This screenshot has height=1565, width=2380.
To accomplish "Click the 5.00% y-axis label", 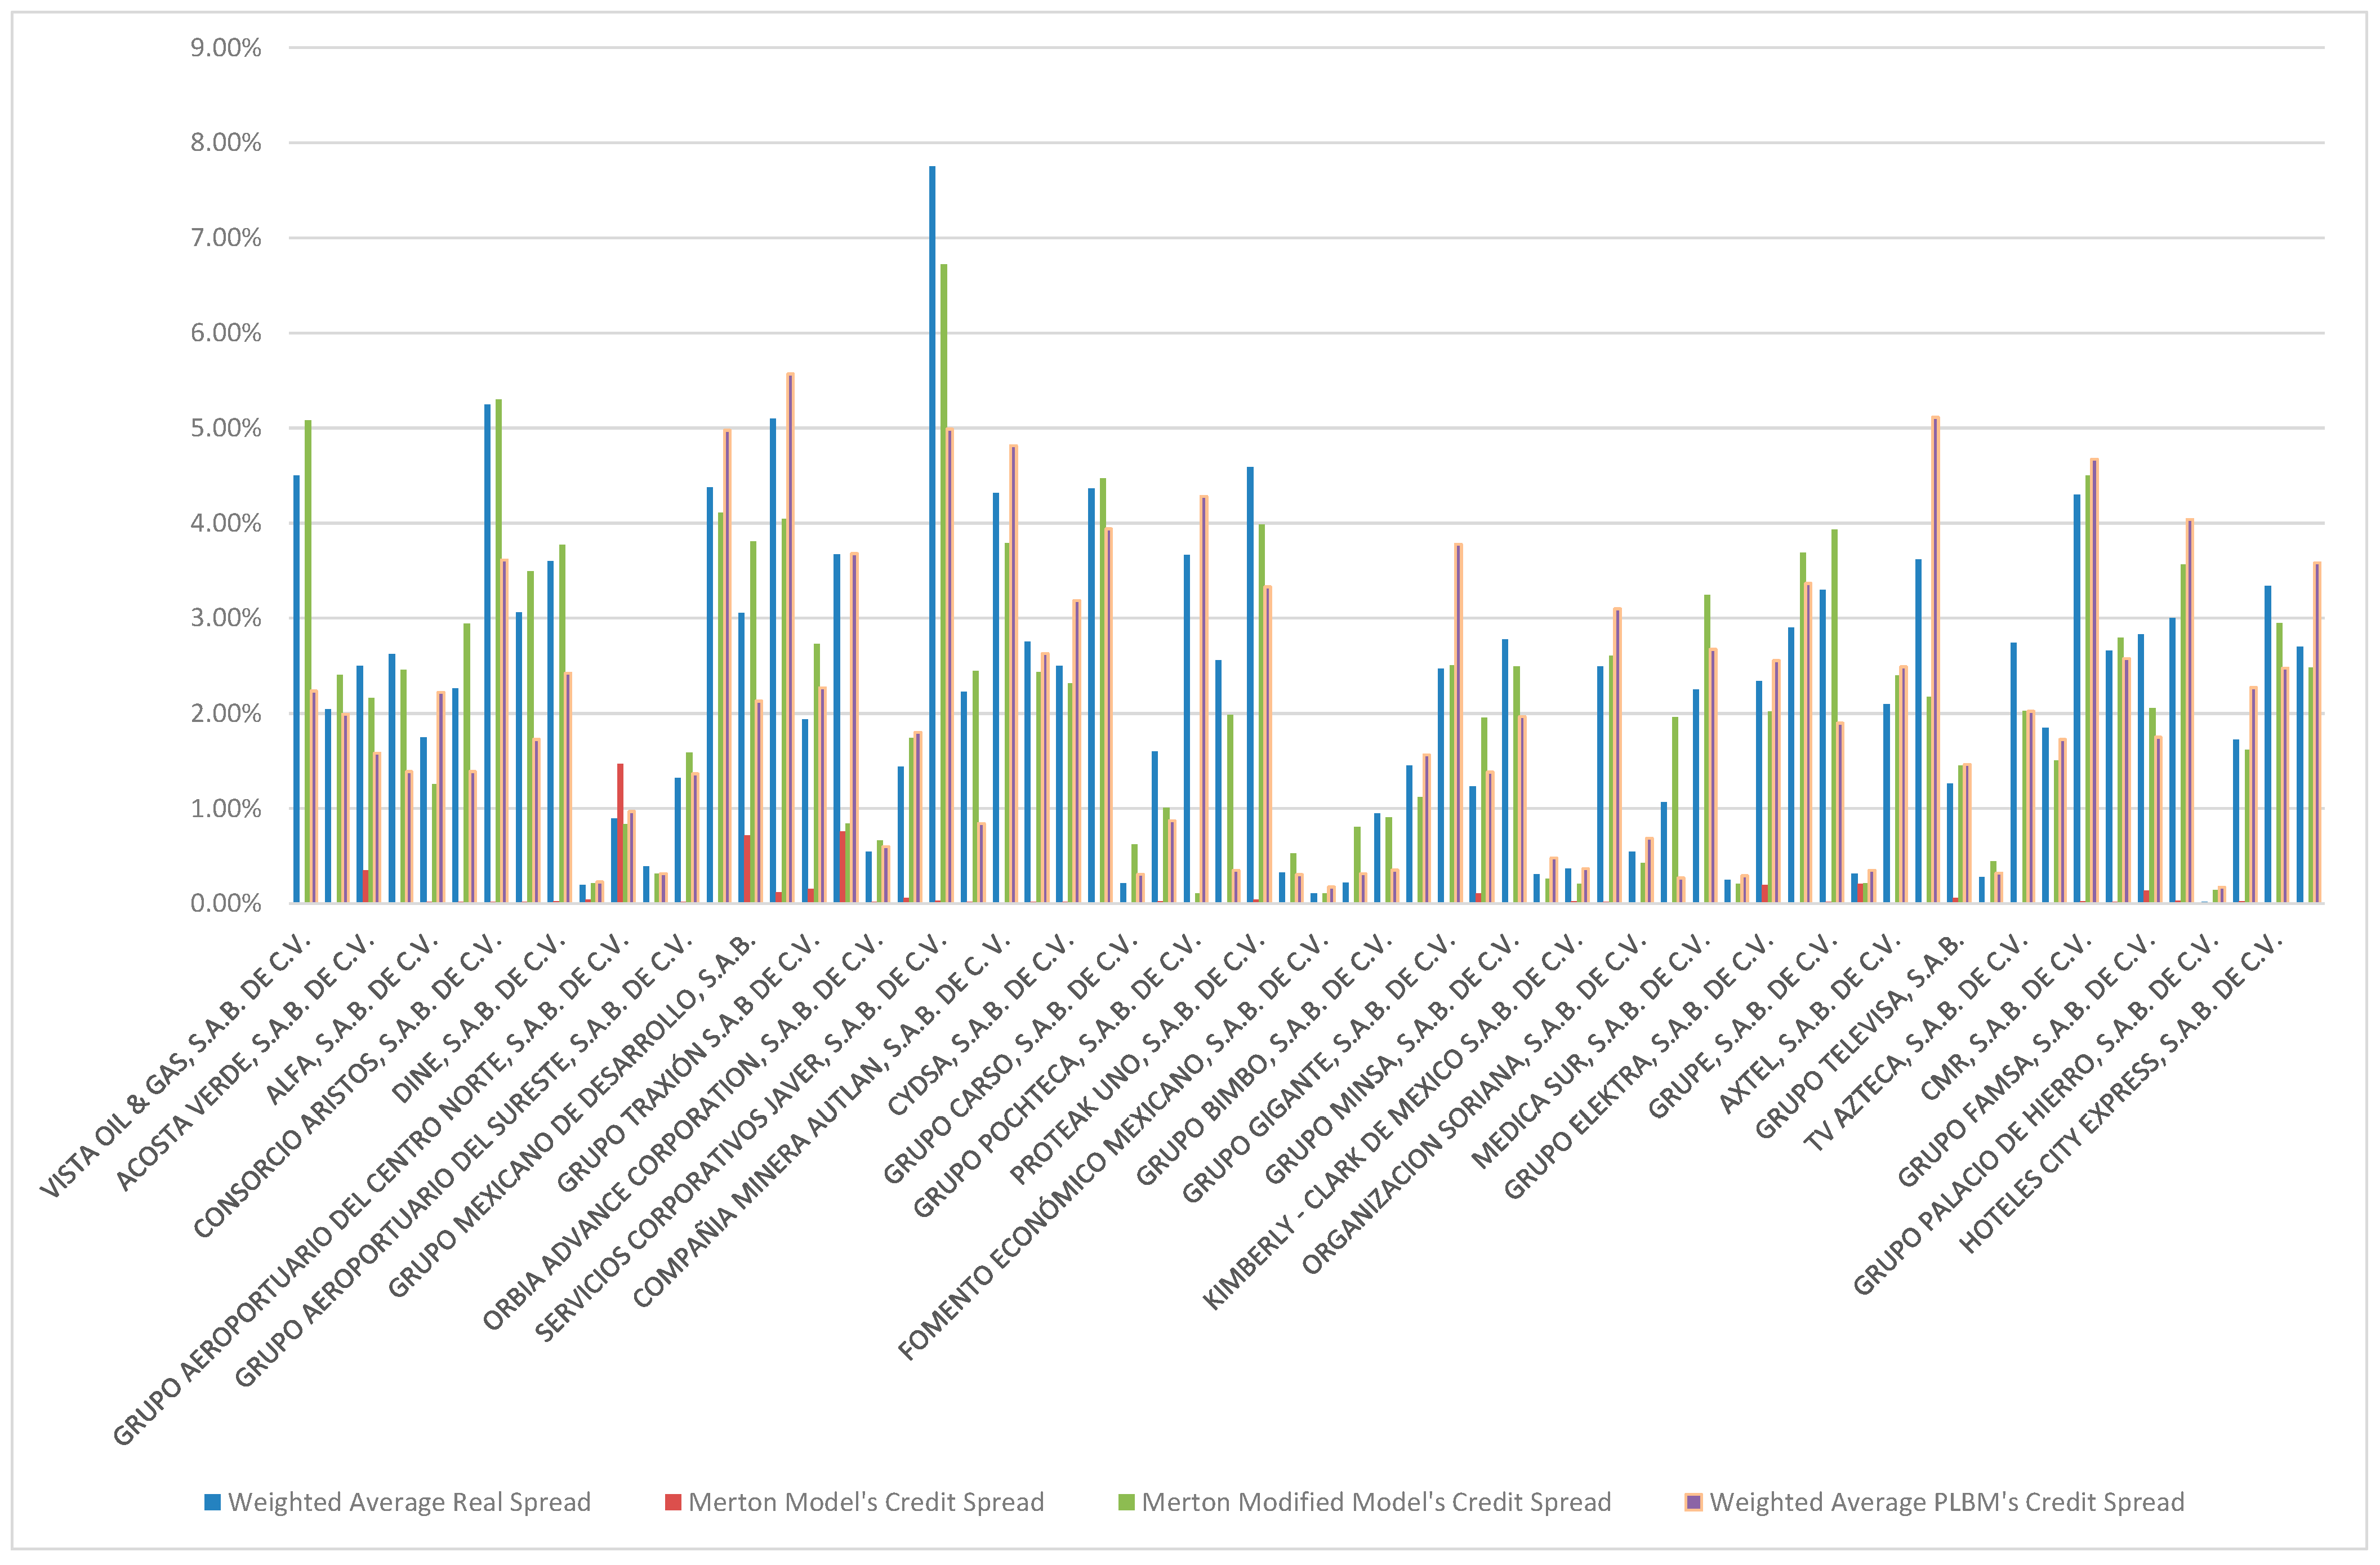I will pos(226,428).
